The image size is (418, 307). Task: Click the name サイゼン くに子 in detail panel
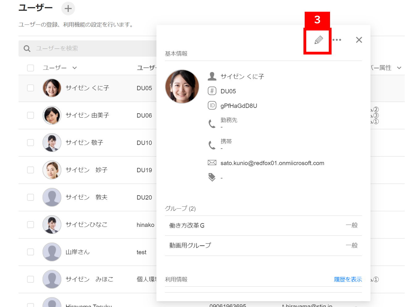(242, 76)
